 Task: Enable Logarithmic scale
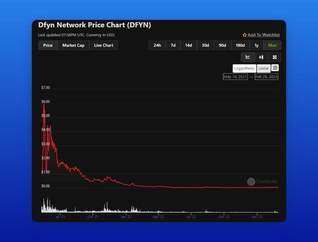(x=244, y=68)
